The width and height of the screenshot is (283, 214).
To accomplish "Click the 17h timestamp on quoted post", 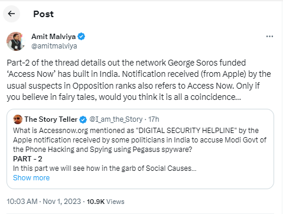I will (154, 119).
